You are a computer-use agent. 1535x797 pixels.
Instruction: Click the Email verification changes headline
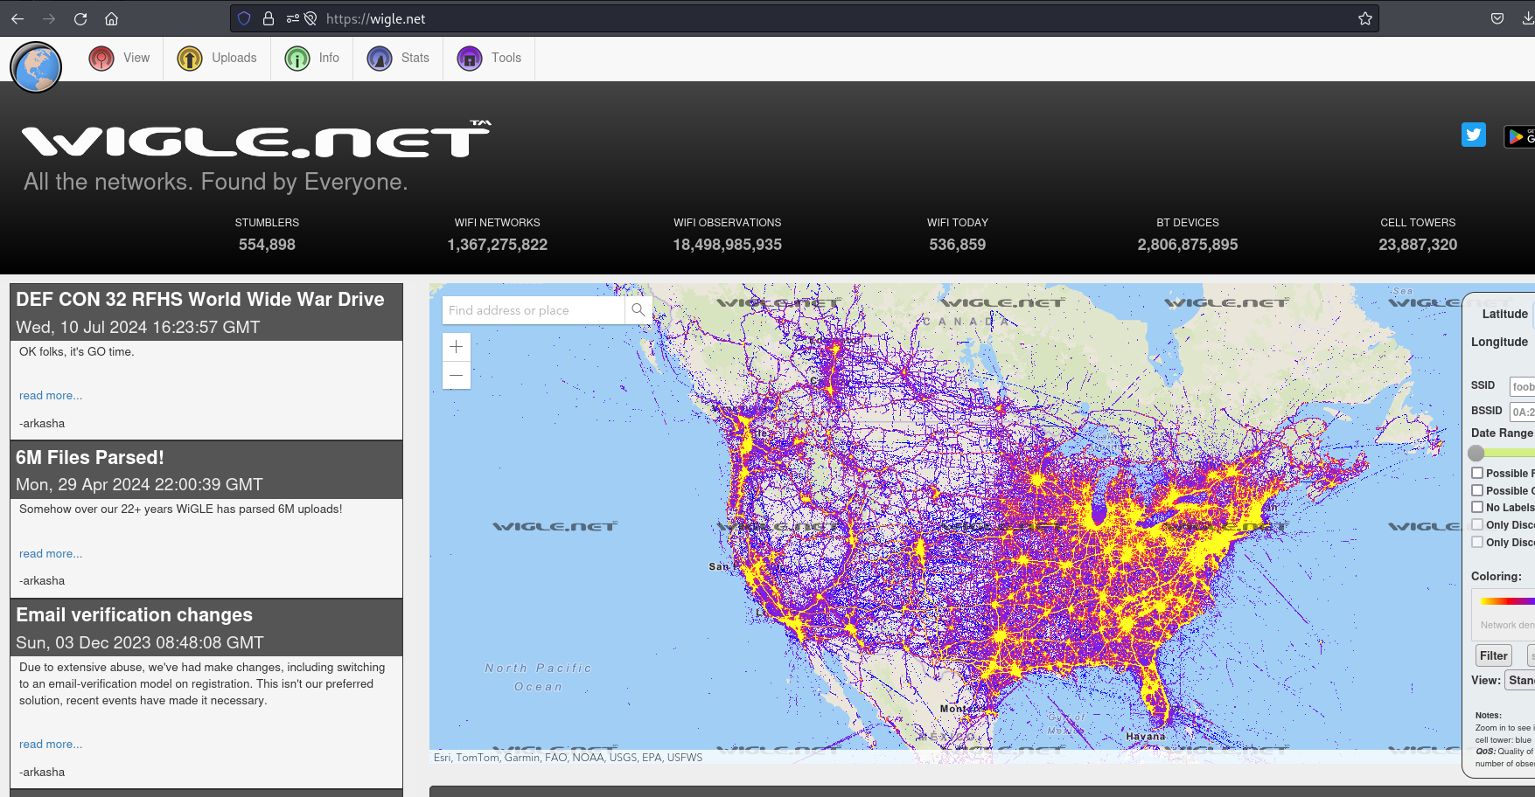pos(135,615)
